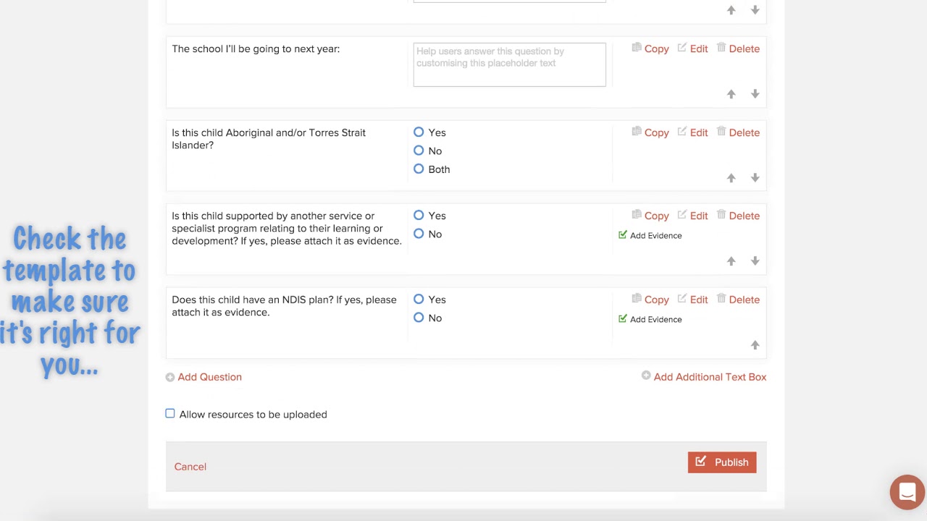
Task: Delete the supported by another service question
Action: coord(744,216)
